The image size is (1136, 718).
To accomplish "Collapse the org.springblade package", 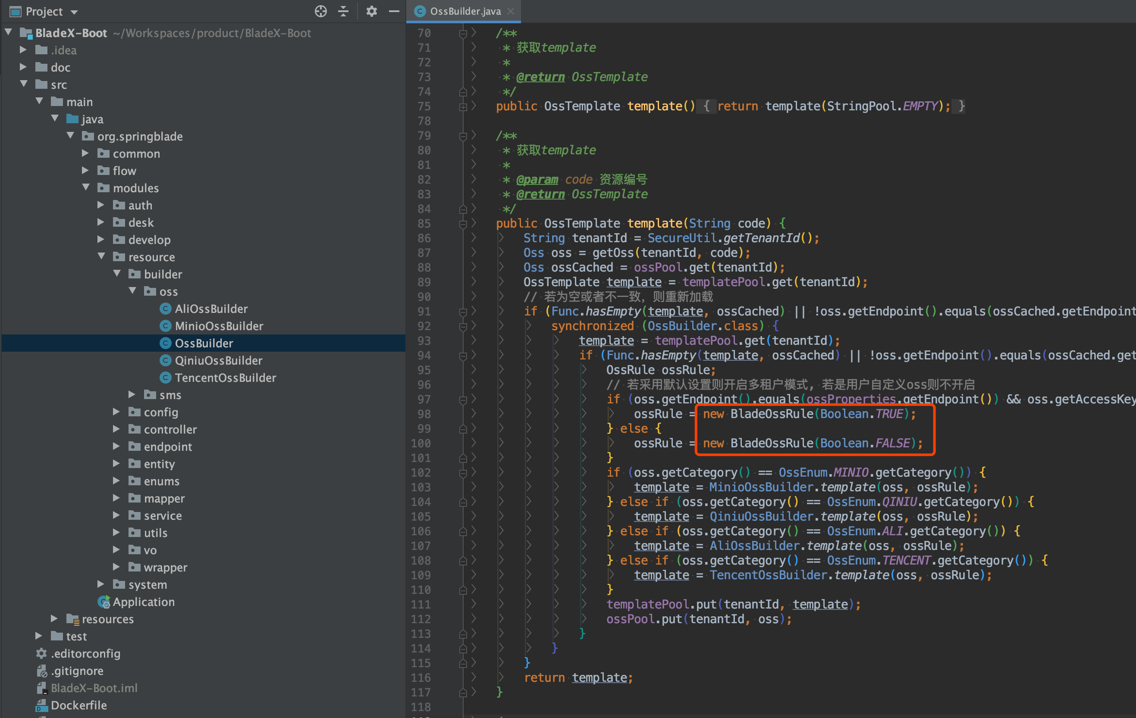I will click(x=71, y=136).
